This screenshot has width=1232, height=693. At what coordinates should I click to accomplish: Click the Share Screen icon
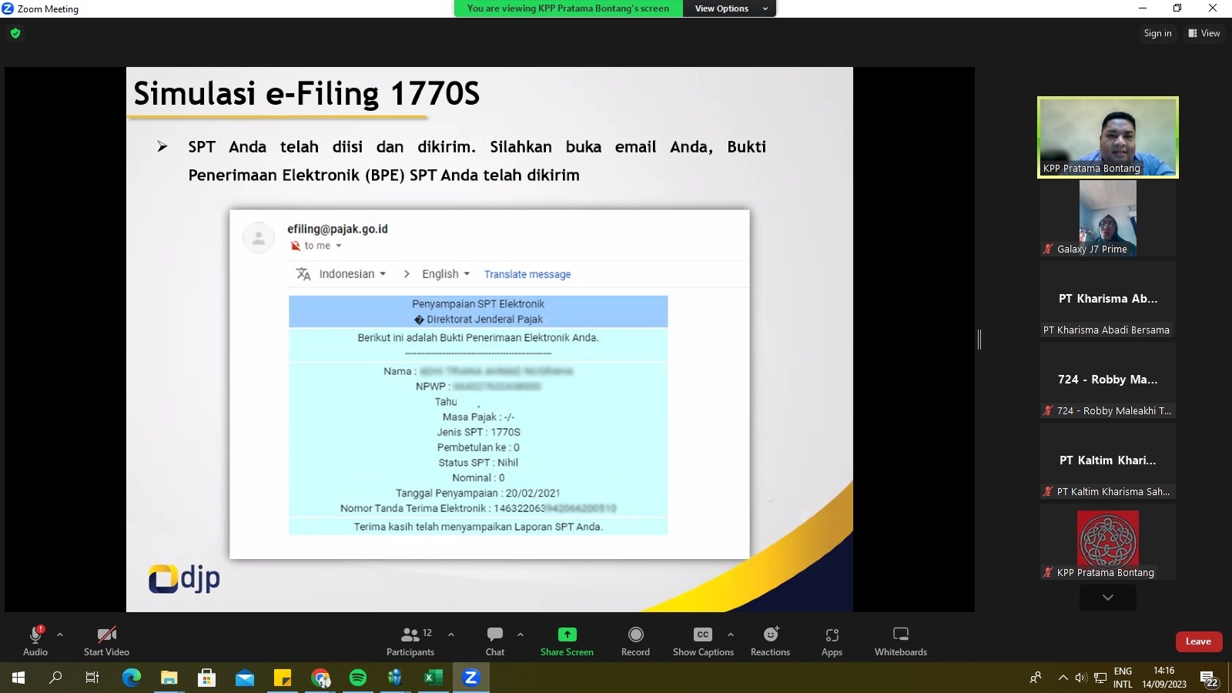pyautogui.click(x=567, y=634)
